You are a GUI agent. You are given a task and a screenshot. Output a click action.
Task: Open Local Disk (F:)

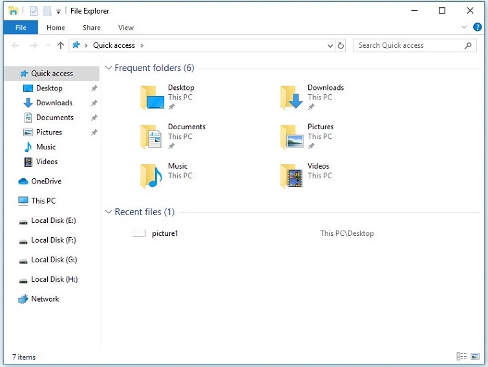(53, 240)
